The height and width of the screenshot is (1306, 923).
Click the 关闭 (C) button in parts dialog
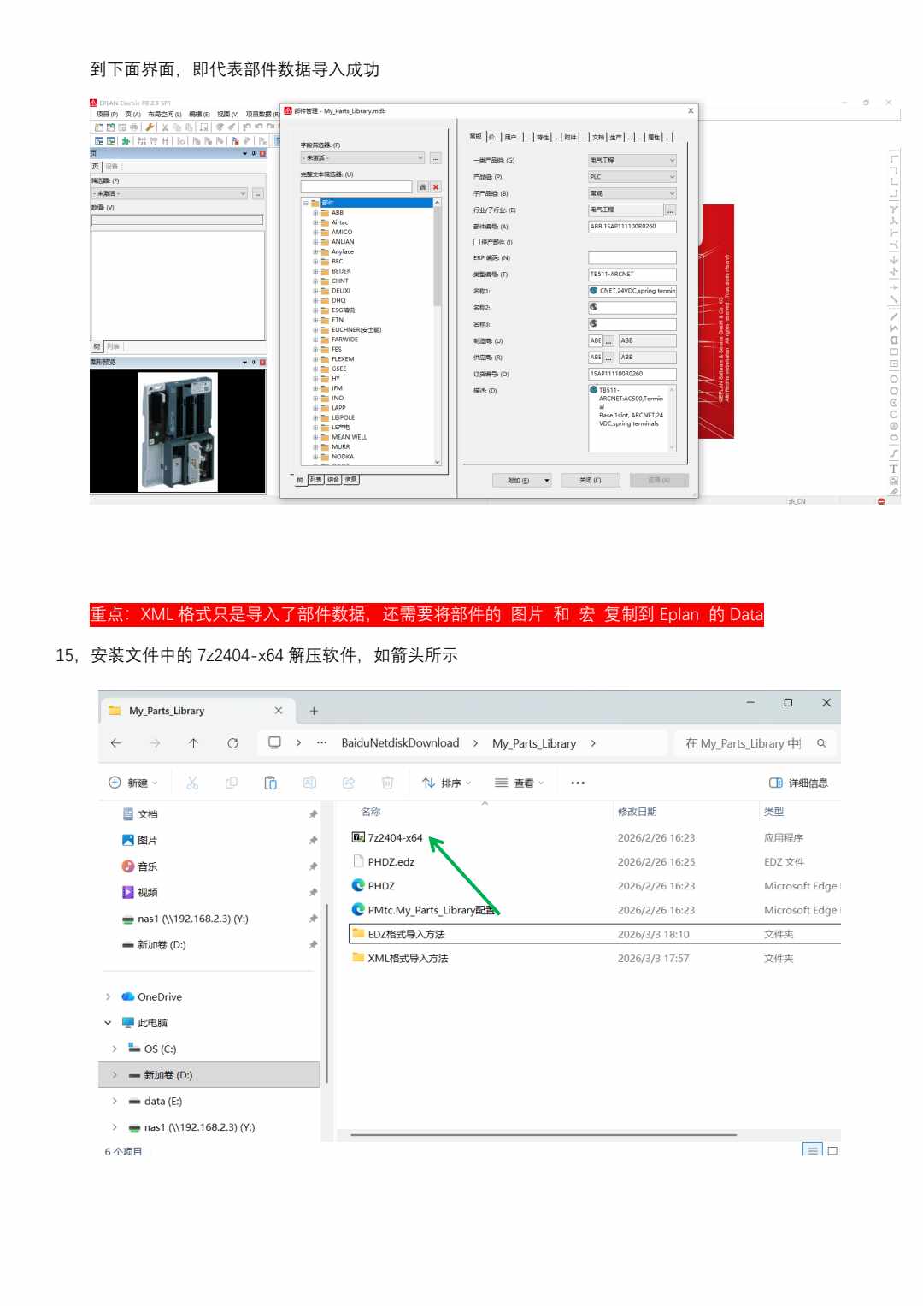(x=591, y=480)
